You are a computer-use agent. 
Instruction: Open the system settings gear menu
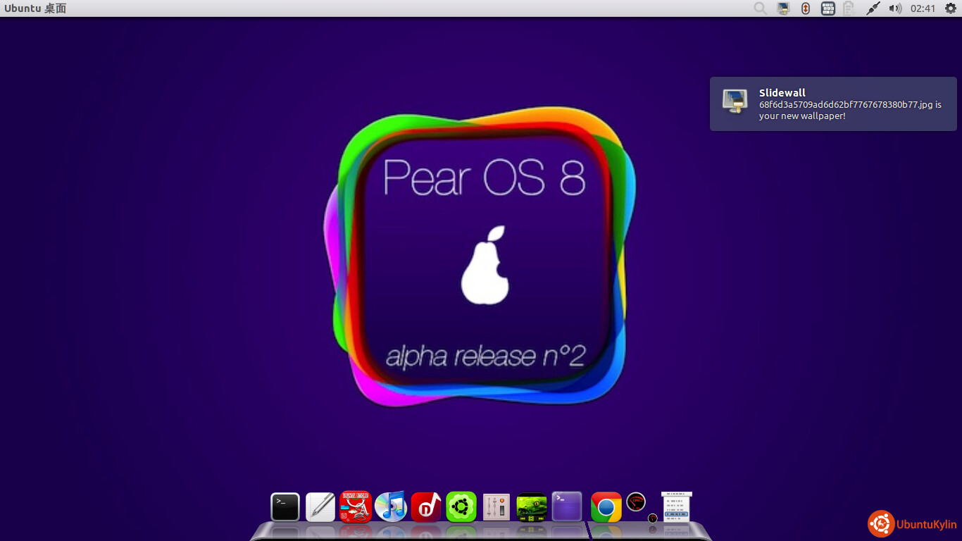click(x=950, y=8)
